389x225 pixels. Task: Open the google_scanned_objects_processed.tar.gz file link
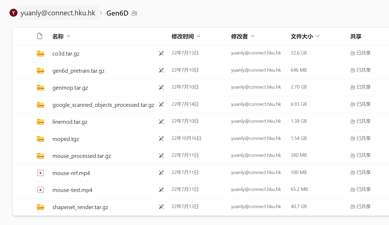tap(103, 105)
